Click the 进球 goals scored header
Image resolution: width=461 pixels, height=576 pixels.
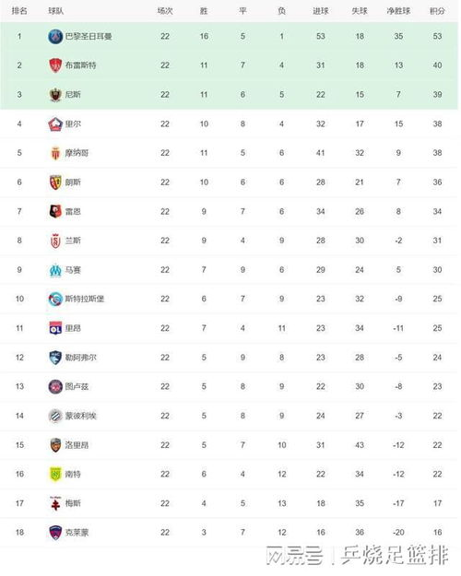click(321, 11)
